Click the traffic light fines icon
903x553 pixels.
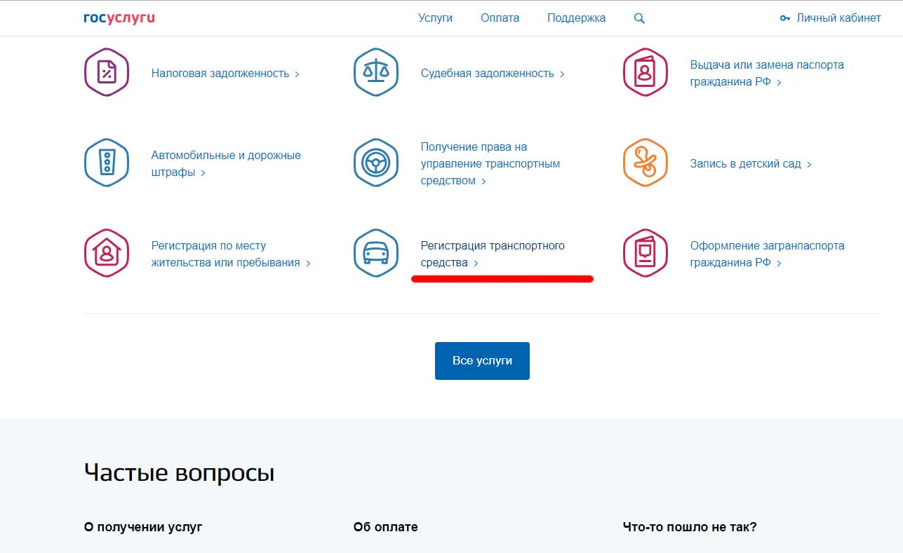(x=107, y=163)
